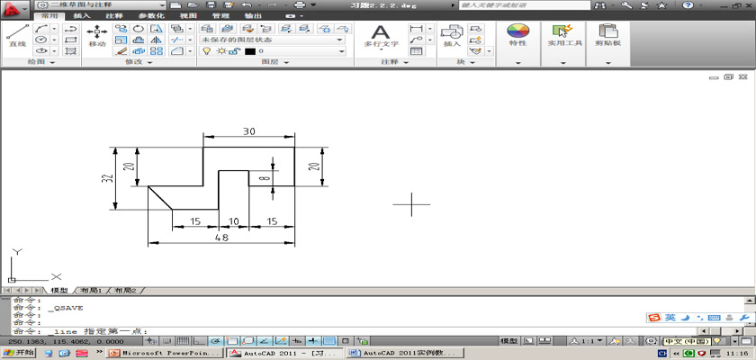
Task: Click the Windows 开始 start button
Action: click(19, 353)
